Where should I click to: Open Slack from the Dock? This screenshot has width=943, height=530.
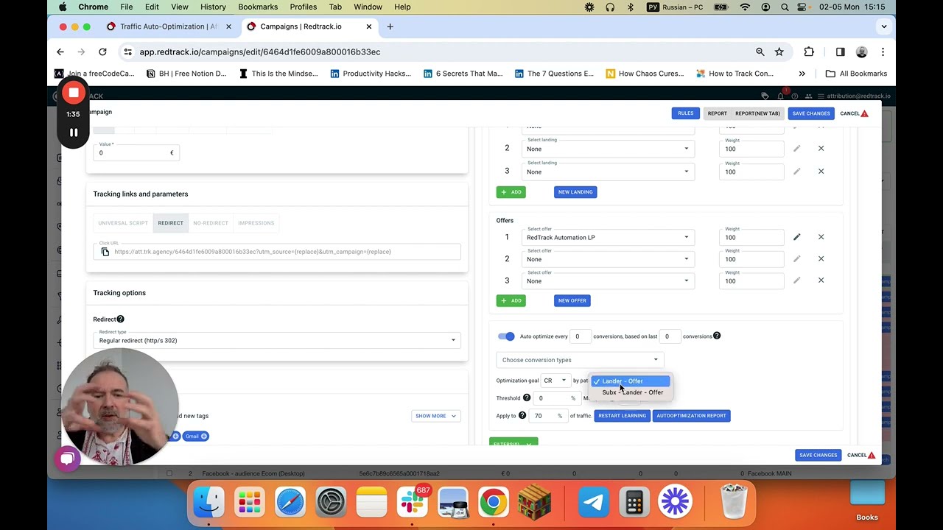pos(412,502)
